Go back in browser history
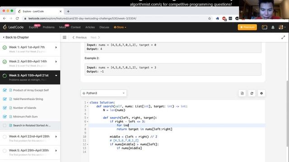The image size is (289, 162). [5, 18]
